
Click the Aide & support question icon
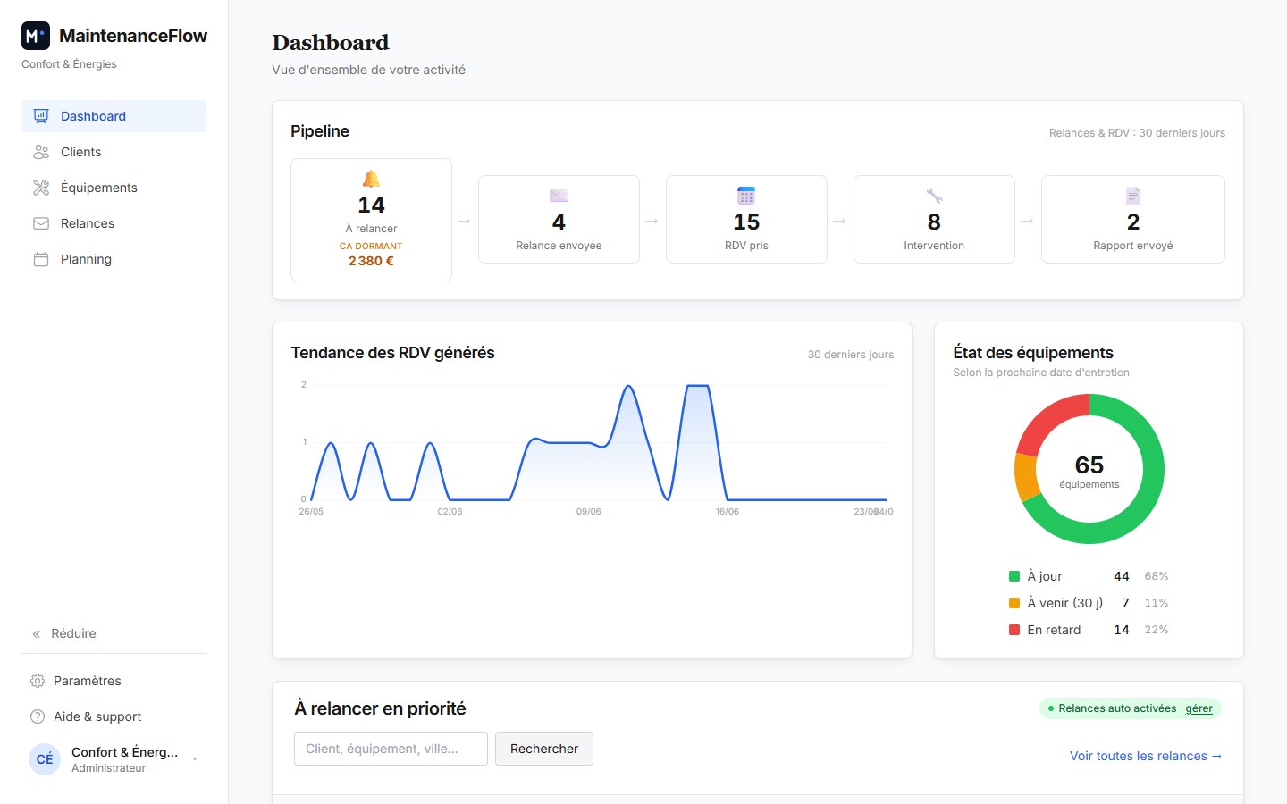pos(38,716)
